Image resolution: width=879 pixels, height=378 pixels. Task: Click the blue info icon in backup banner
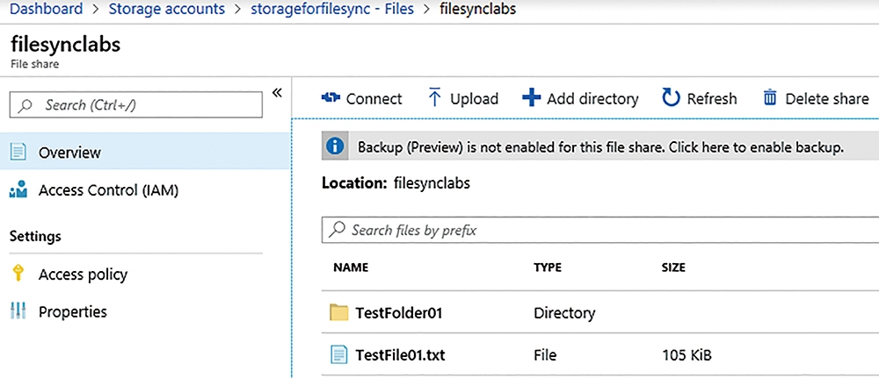[x=335, y=147]
